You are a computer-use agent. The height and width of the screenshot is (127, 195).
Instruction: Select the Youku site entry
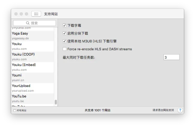pyautogui.click(x=32, y=46)
